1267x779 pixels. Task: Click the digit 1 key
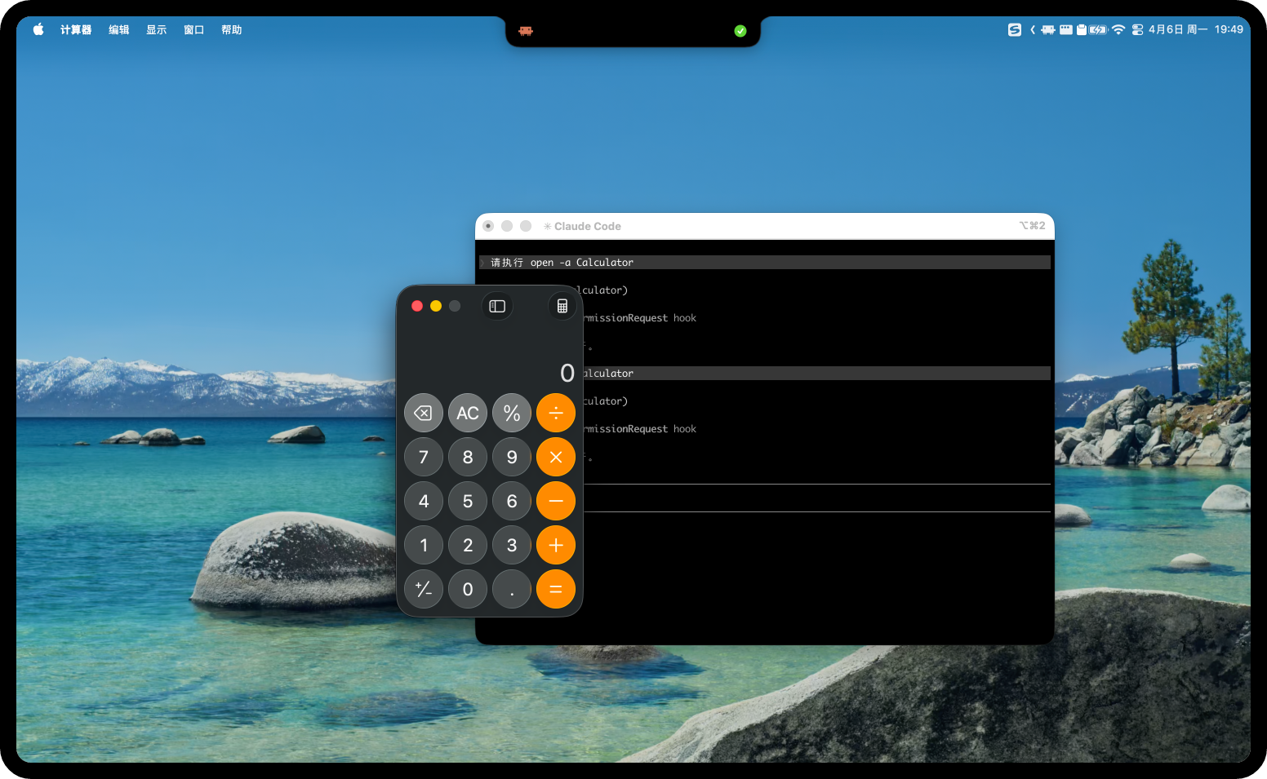click(x=424, y=545)
